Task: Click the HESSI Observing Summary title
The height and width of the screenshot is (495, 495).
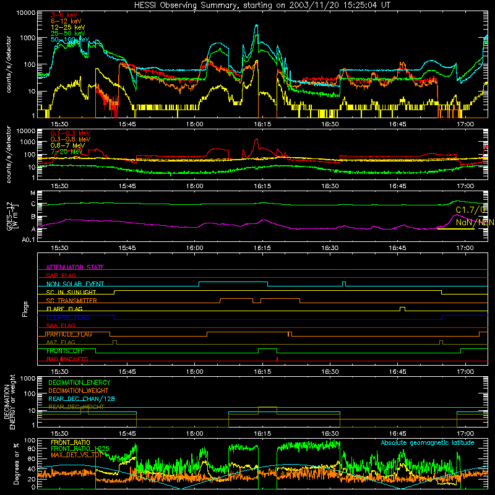Action: (262, 6)
